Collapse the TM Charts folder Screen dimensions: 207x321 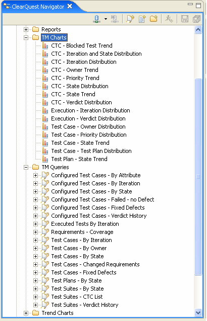coord(26,37)
